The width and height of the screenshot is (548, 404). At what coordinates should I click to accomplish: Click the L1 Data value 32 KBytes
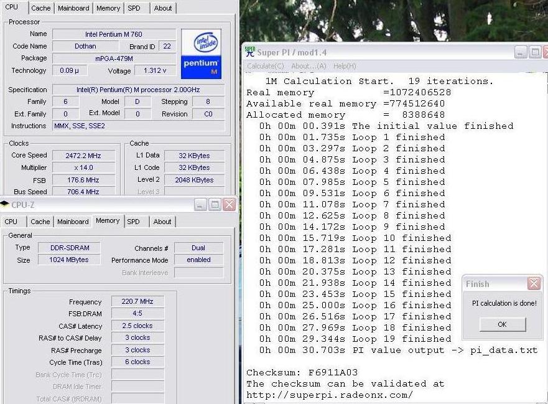194,156
